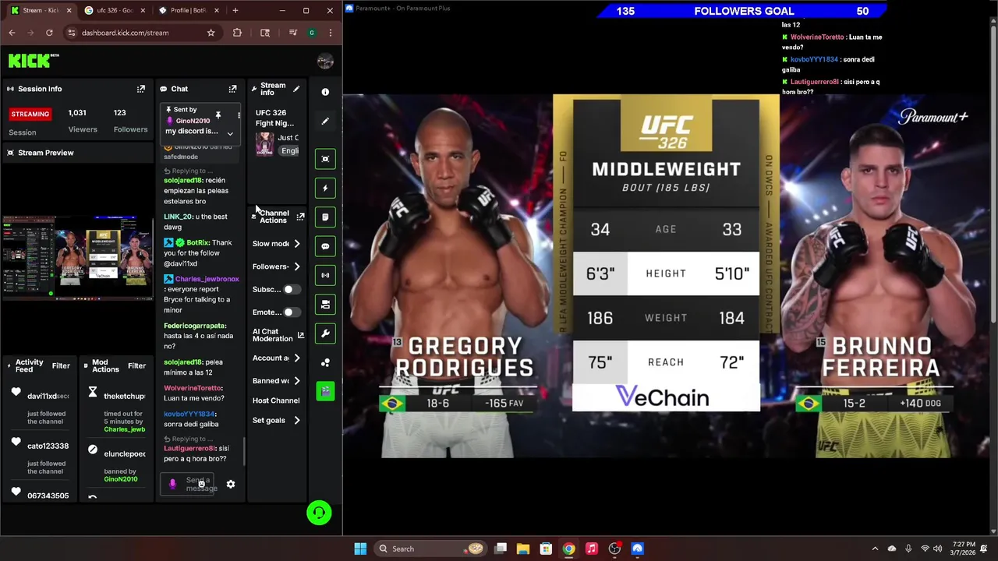Pop out the Chat panel
This screenshot has height=561, width=998.
point(232,89)
